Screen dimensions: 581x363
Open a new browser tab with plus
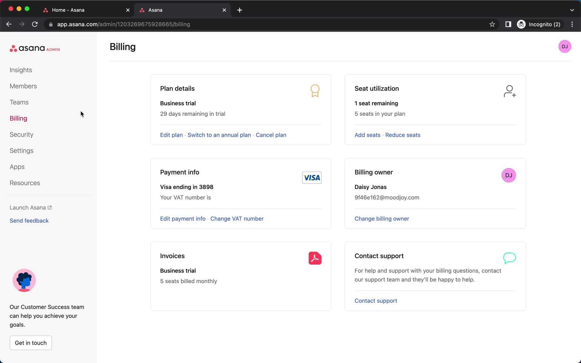[239, 10]
